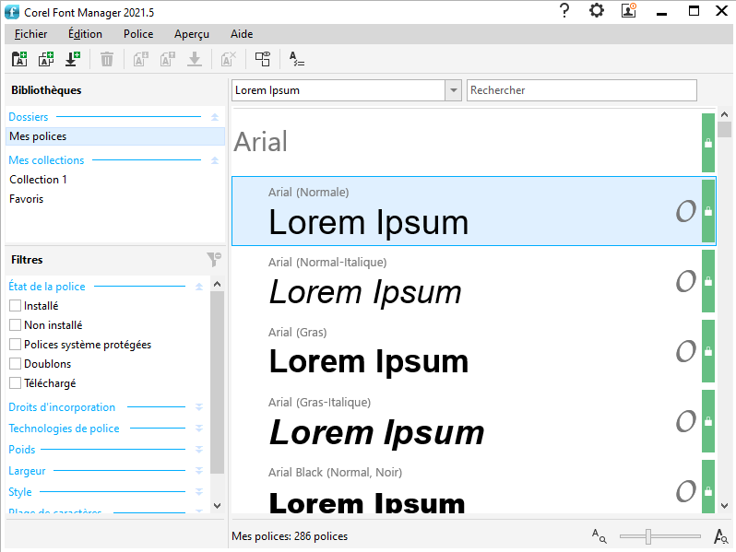
Task: Open the Police menu
Action: click(138, 34)
